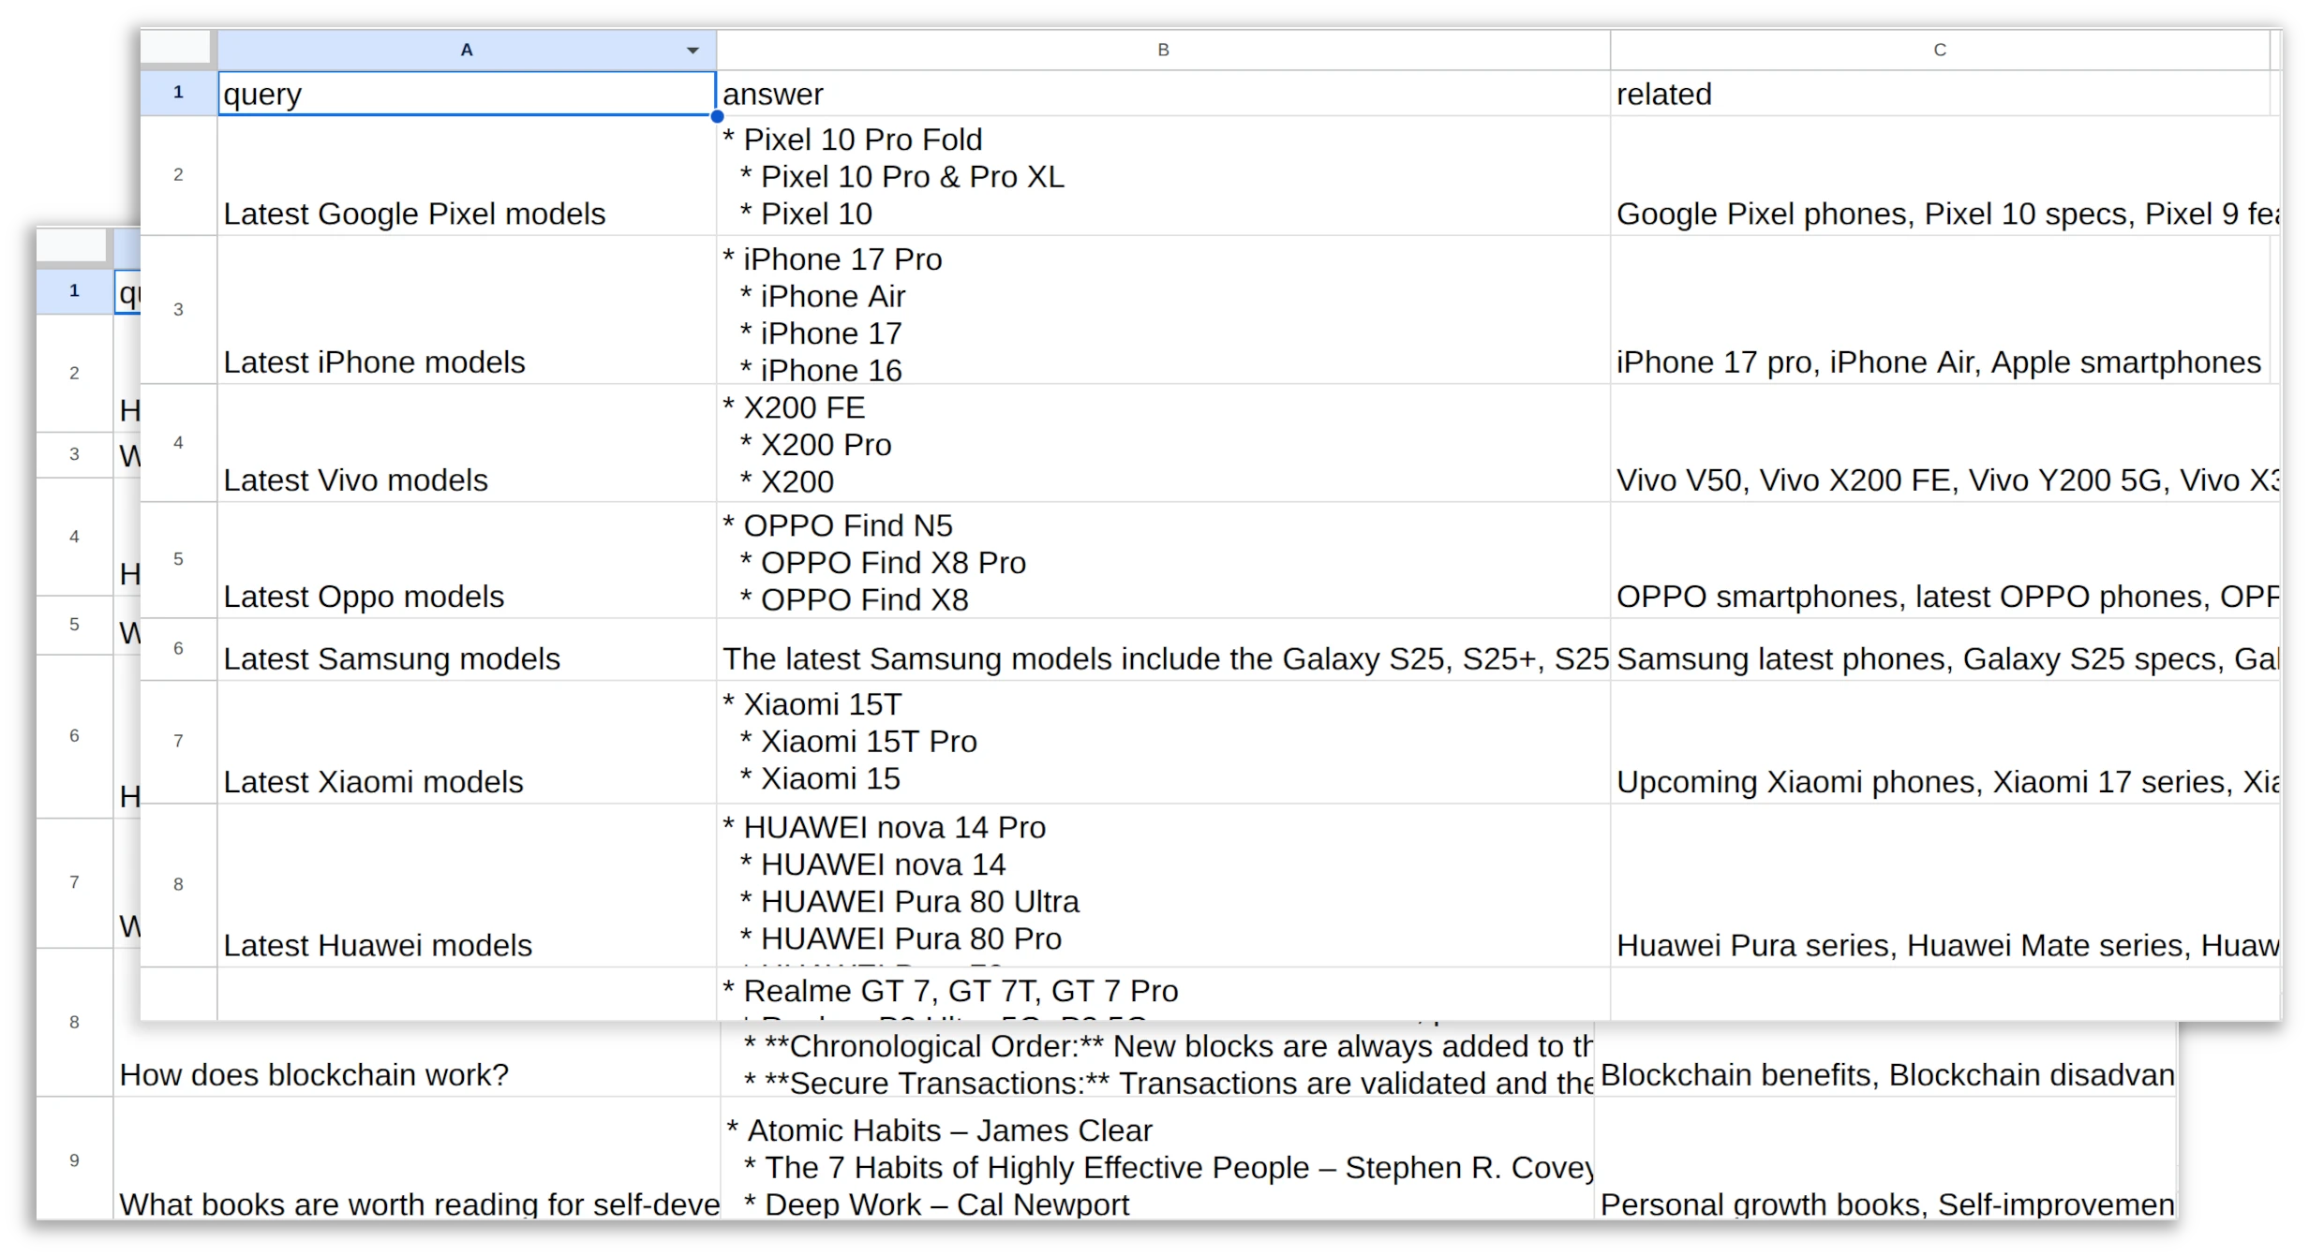The height and width of the screenshot is (1255, 2309).
Task: Select row 9 header in back sheet
Action: (x=74, y=1160)
